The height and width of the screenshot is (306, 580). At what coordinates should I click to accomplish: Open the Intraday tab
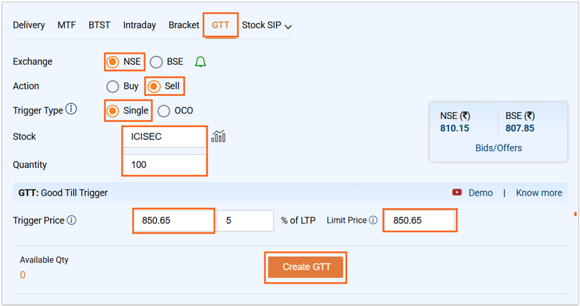(139, 25)
